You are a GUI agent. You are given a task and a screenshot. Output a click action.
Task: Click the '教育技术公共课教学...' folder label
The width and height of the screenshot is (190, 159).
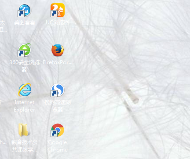[x=25, y=146]
